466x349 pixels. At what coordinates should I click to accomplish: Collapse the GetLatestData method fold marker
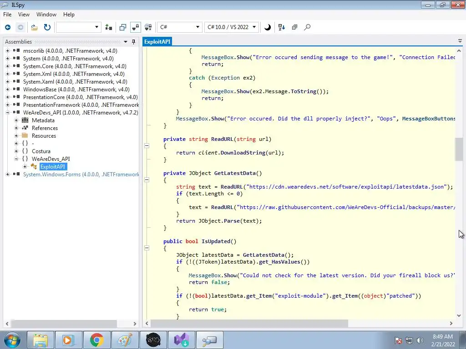(x=147, y=180)
